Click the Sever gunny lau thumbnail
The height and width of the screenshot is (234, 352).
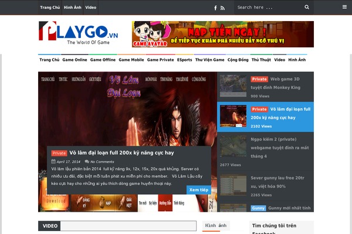[233, 185]
